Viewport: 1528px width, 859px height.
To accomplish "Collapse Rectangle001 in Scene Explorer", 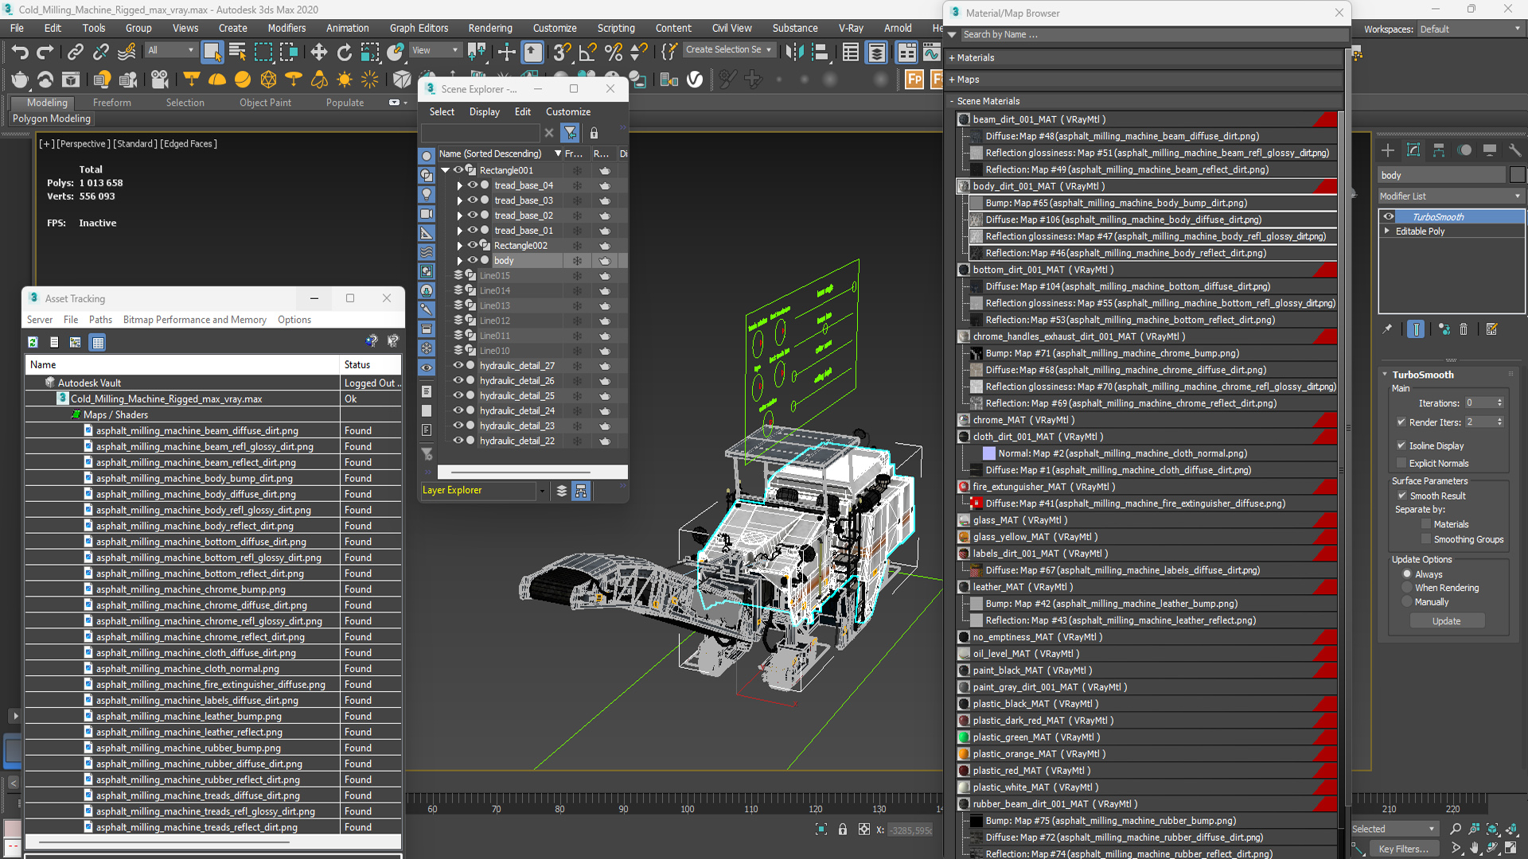I will [x=446, y=170].
